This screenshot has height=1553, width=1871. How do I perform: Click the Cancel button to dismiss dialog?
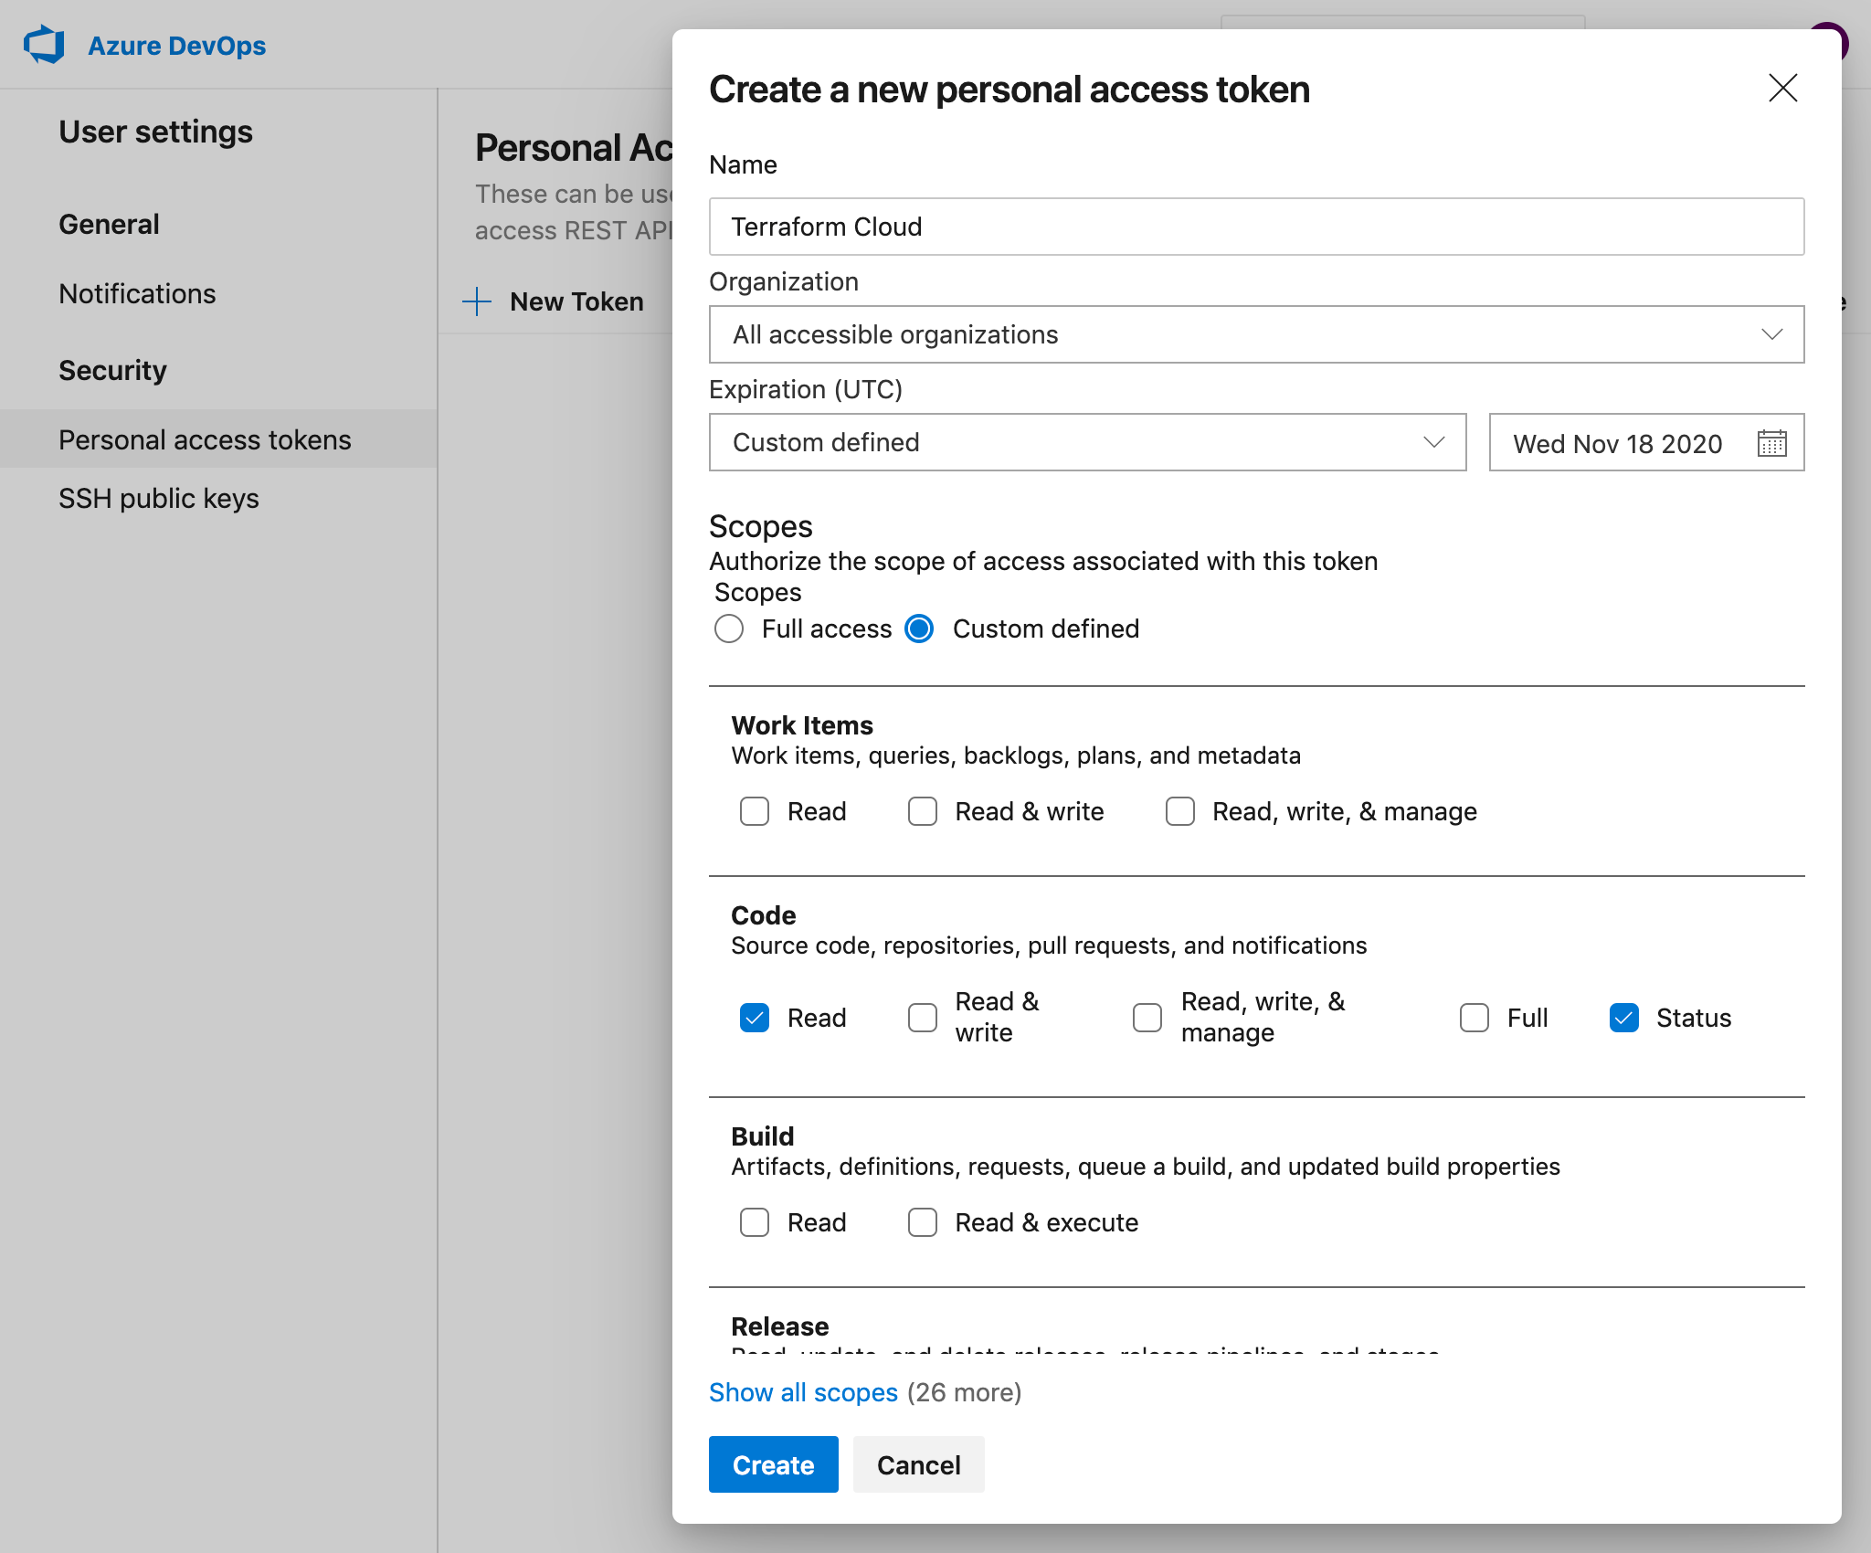click(918, 1464)
